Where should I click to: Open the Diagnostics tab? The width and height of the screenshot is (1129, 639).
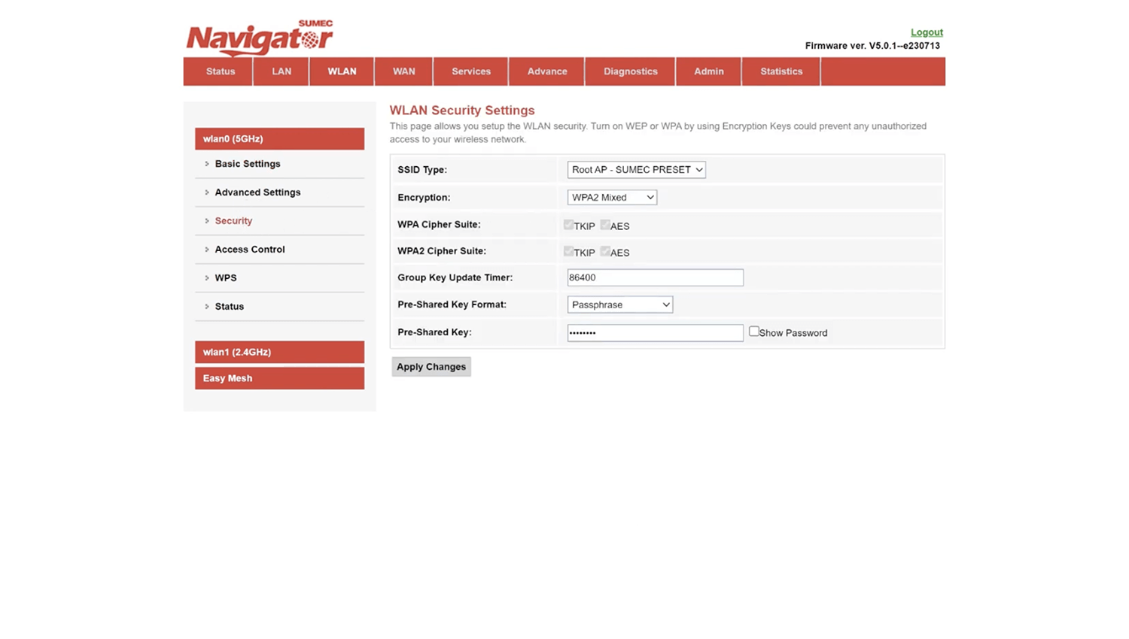[630, 71]
